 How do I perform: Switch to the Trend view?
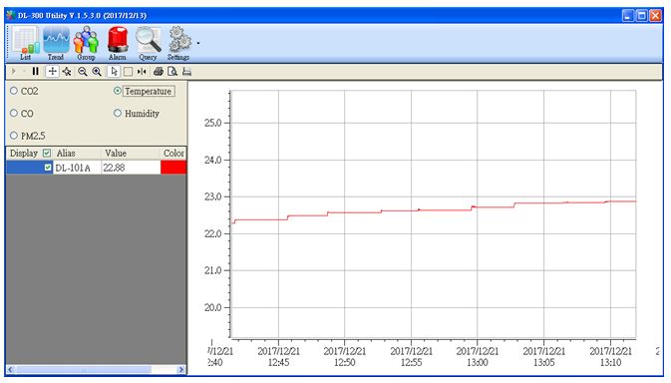click(x=56, y=43)
